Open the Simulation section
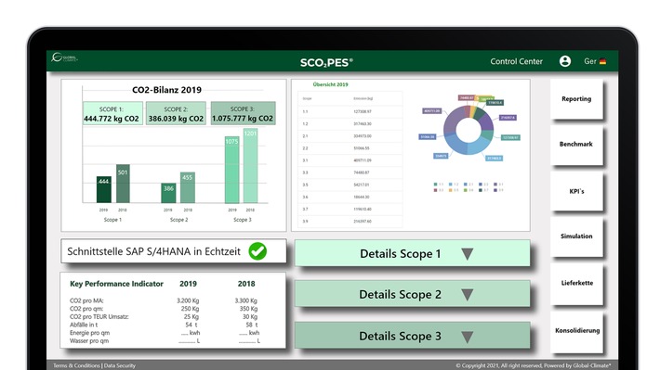The width and height of the screenshot is (660, 370). click(x=576, y=236)
